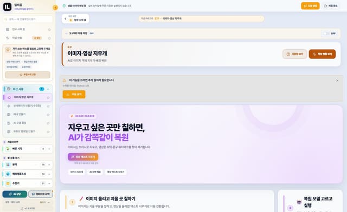This screenshot has height=212, width=347.
Task: Expand the group with the globe icon
Action: (x=49, y=174)
